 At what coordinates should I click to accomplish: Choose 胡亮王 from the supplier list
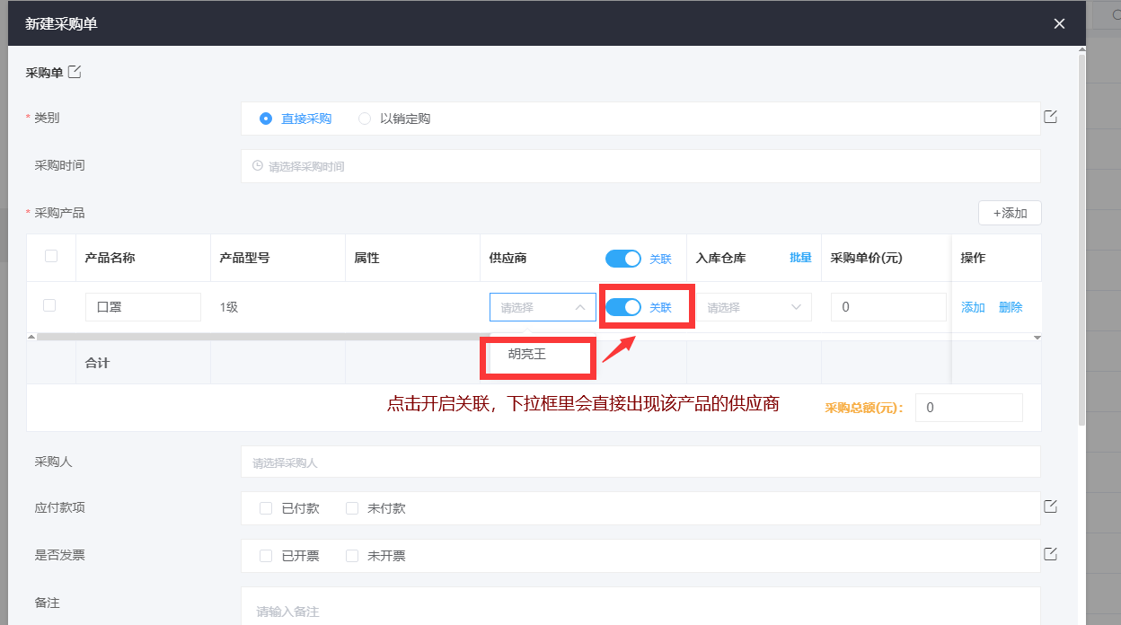527,354
